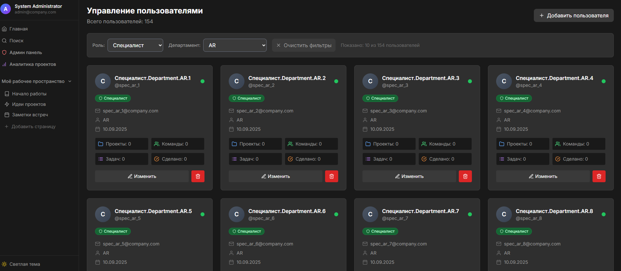Open the Заметки встреч page

(30, 115)
